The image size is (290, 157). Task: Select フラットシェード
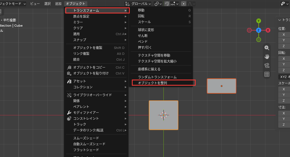click(x=96, y=150)
